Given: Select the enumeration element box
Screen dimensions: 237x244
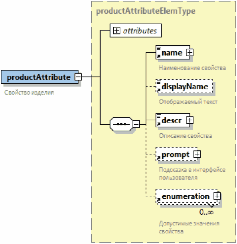Looking at the screenshot, I should [185, 196].
